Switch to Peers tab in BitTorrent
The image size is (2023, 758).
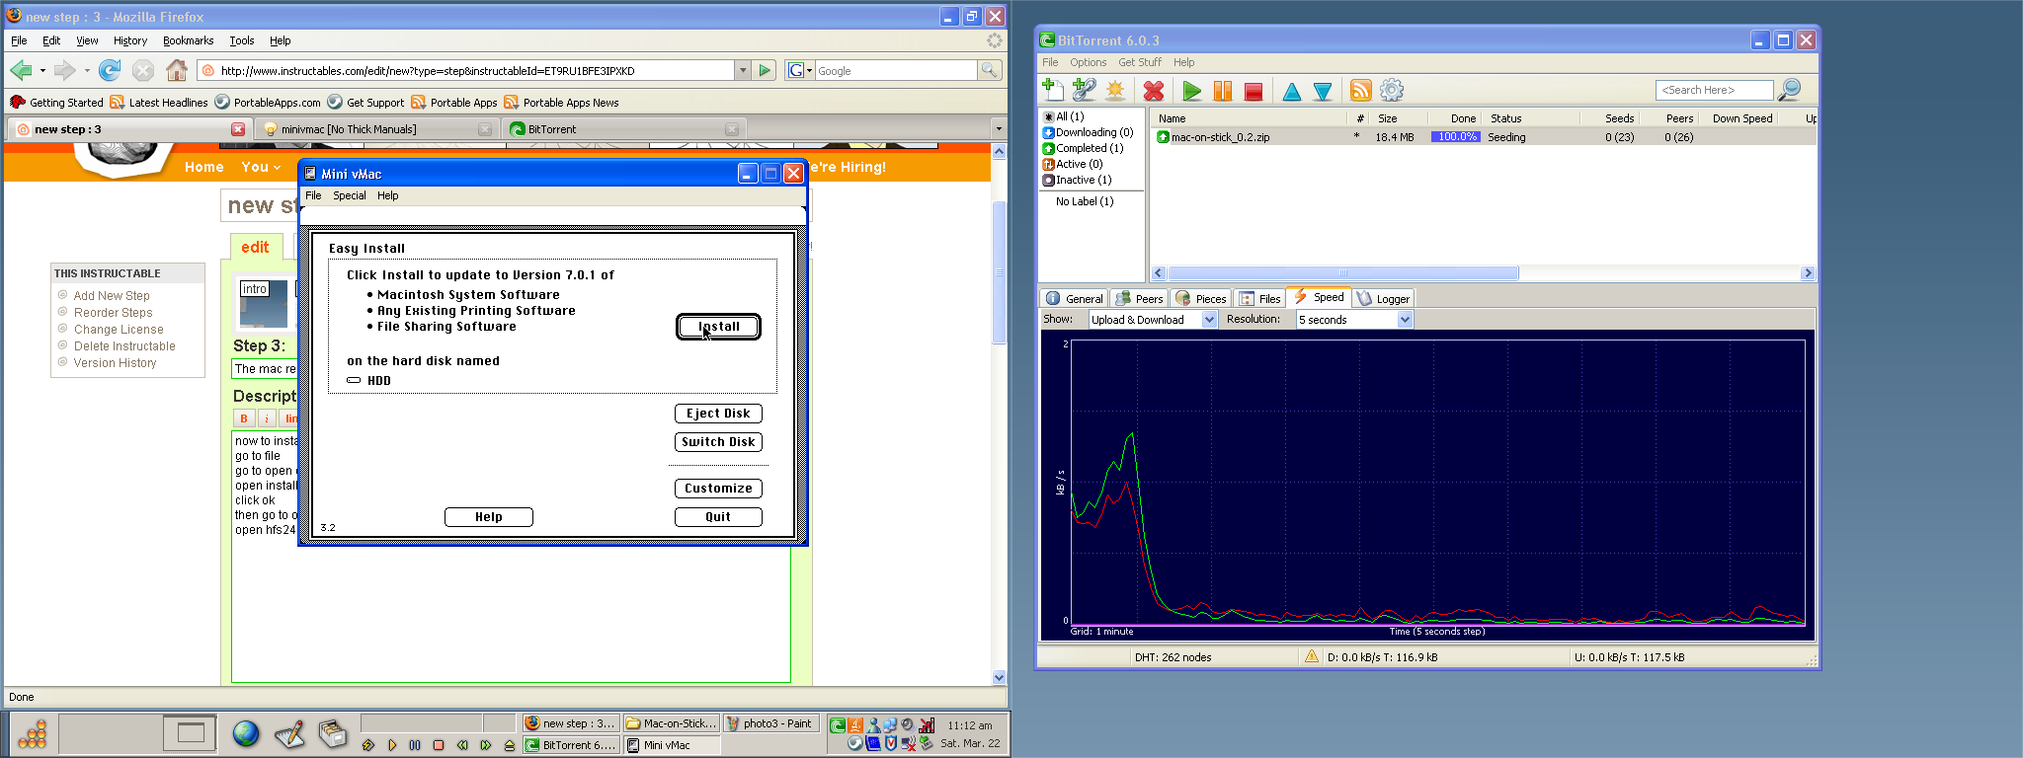(1139, 298)
